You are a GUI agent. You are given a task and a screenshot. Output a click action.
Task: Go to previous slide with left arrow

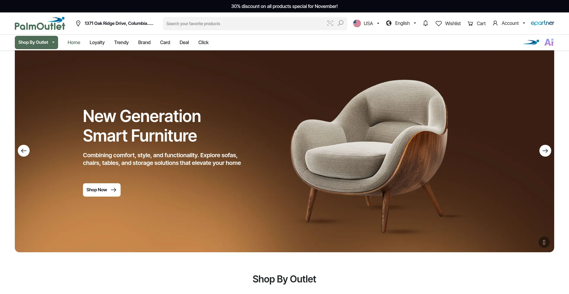click(x=24, y=151)
